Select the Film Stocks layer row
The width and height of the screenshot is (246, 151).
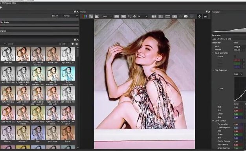tap(39, 22)
